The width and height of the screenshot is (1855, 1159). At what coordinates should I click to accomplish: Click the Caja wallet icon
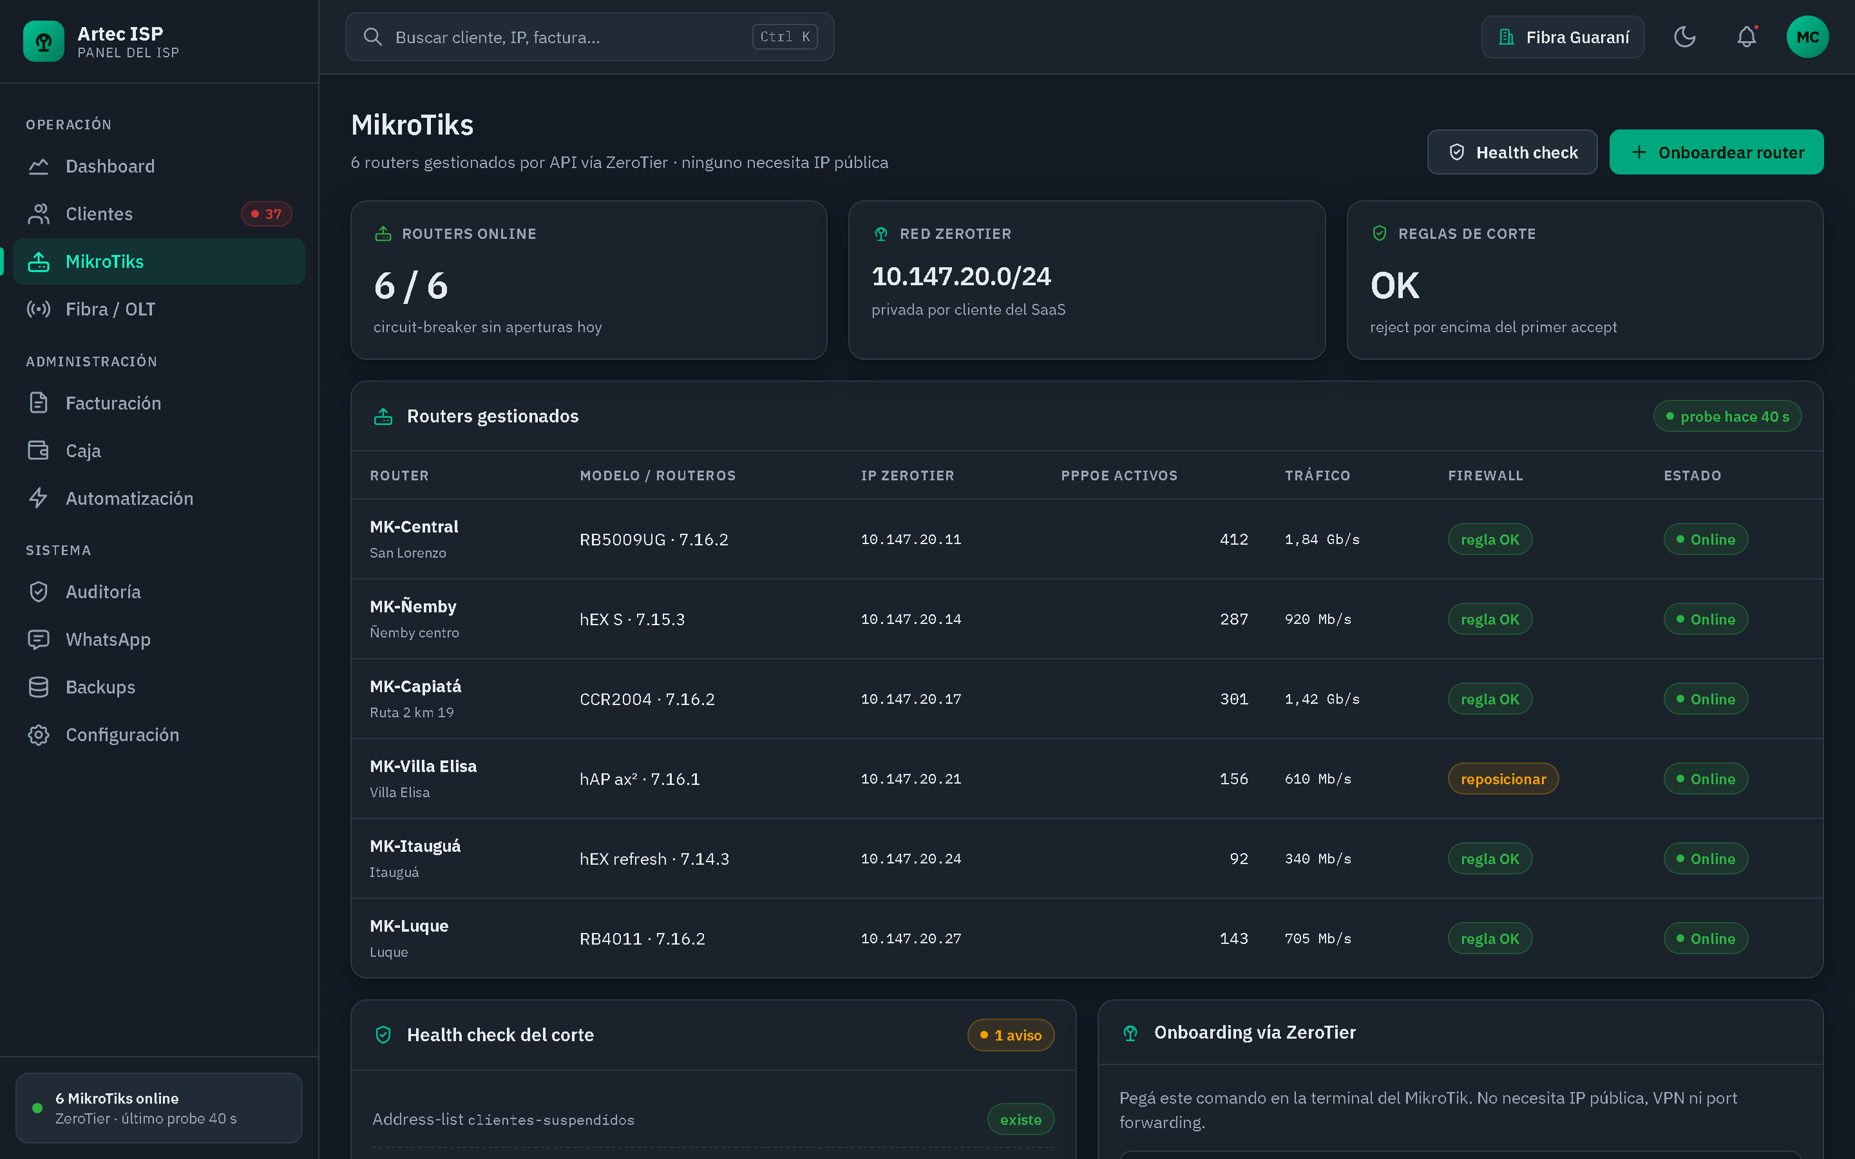(39, 451)
